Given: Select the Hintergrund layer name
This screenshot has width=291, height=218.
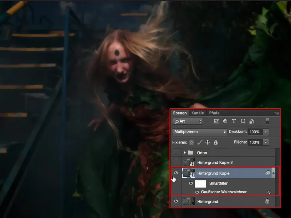Looking at the screenshot, I should pos(208,202).
